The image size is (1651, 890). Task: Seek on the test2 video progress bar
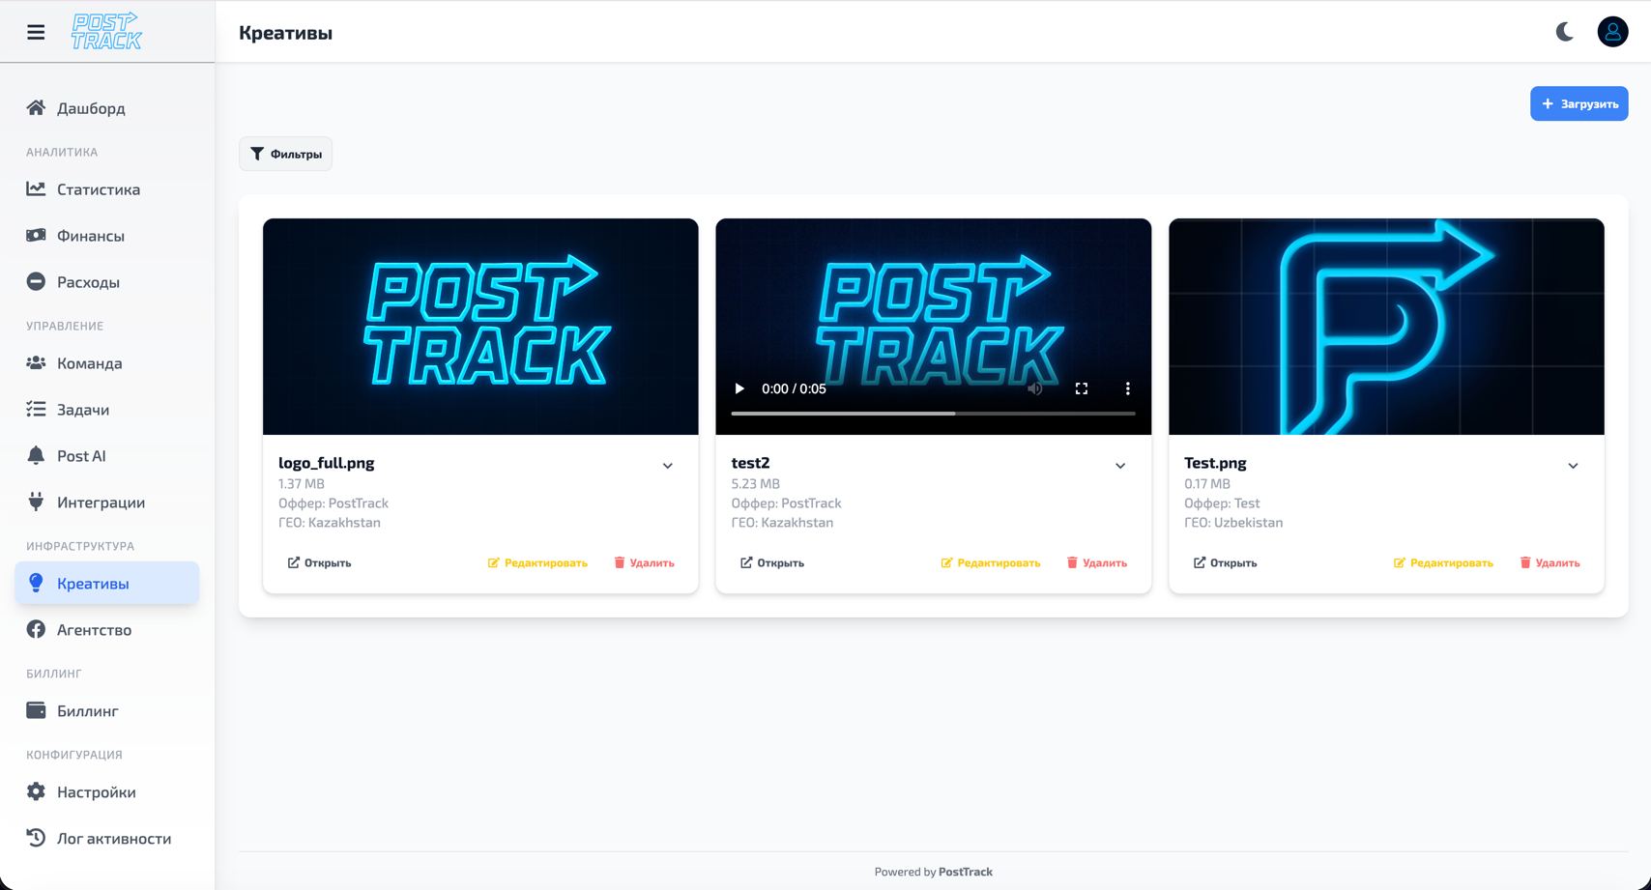[933, 414]
